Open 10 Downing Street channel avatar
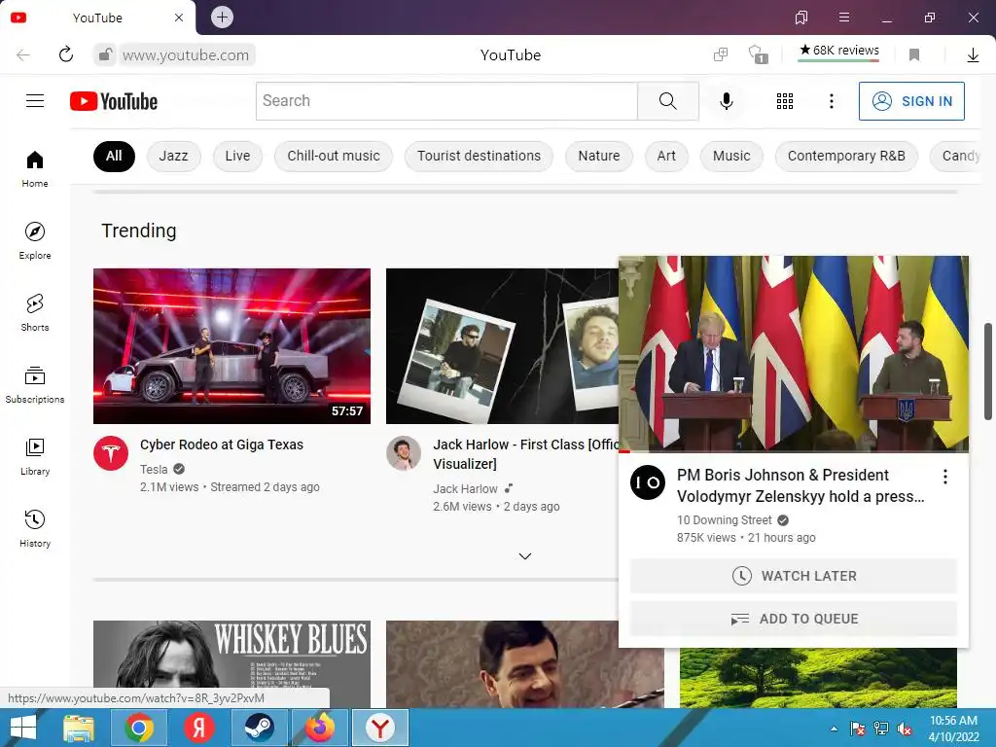The width and height of the screenshot is (996, 747). tap(647, 482)
